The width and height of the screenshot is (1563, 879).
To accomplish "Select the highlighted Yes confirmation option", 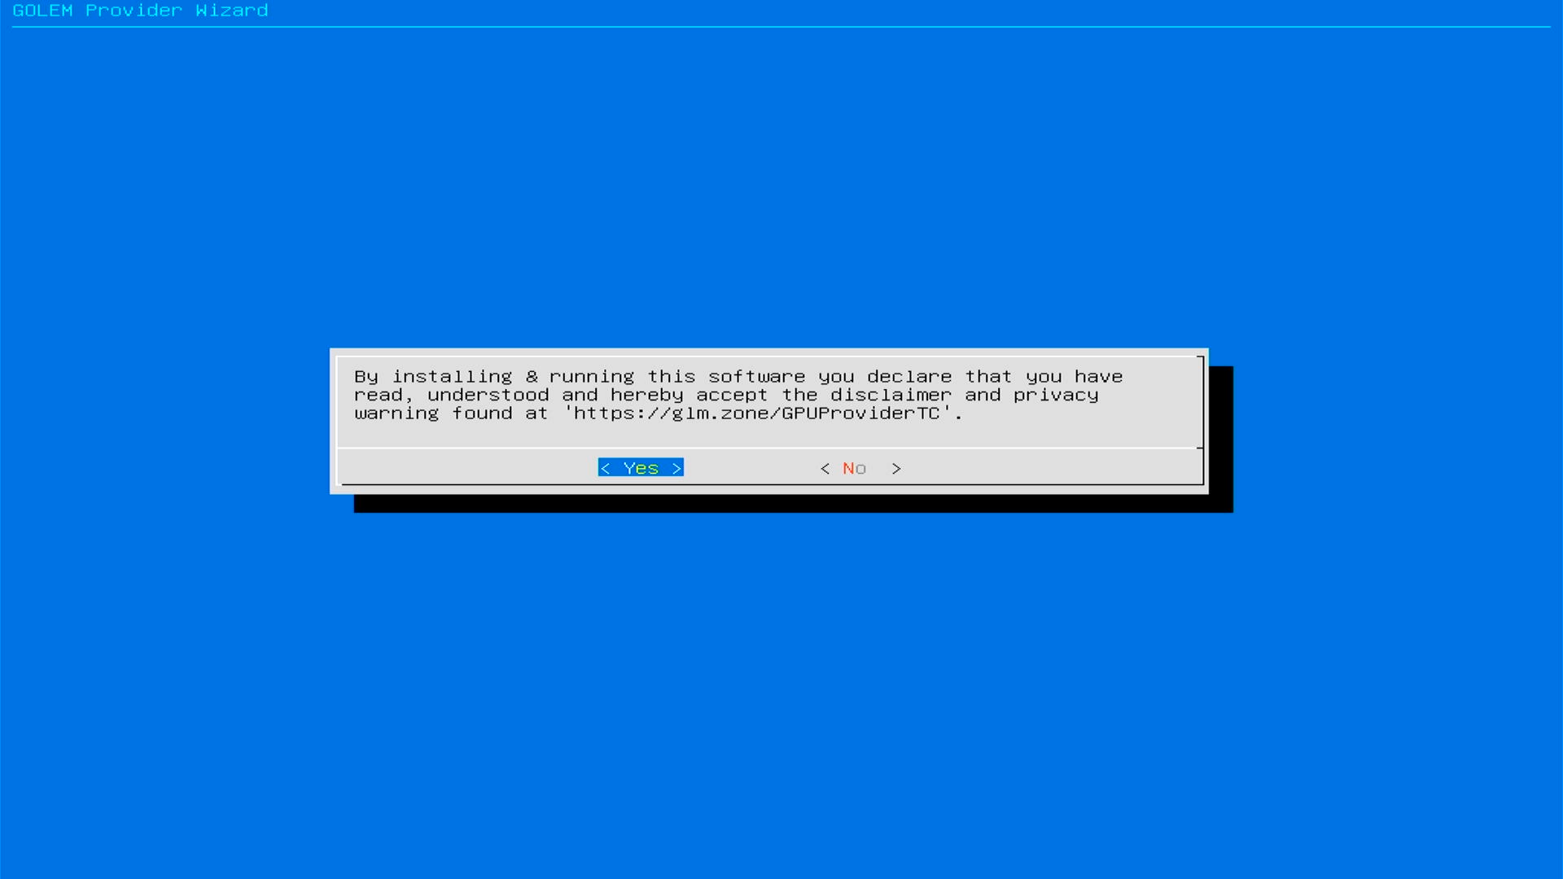I will point(641,467).
